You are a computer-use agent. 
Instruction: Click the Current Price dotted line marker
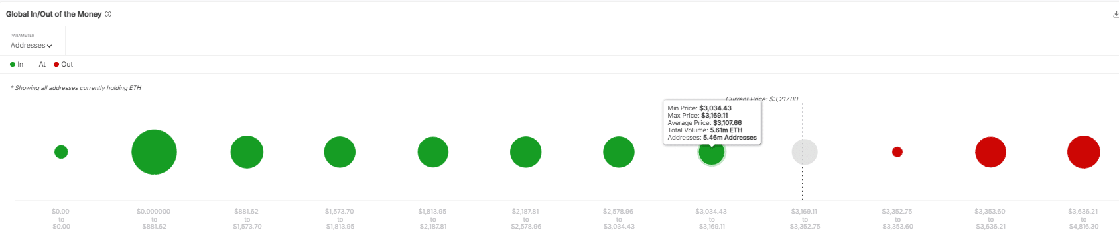point(803,151)
